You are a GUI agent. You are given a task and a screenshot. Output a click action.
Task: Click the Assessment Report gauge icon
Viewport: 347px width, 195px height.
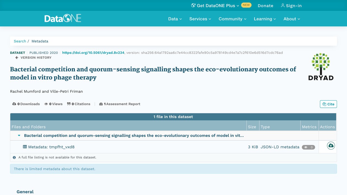(101, 104)
